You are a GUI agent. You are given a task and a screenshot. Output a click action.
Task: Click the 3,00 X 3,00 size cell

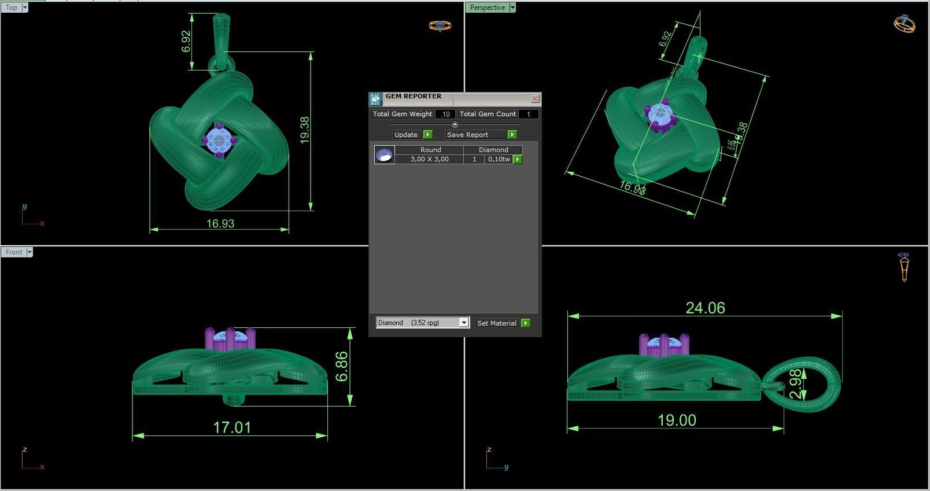(x=430, y=159)
